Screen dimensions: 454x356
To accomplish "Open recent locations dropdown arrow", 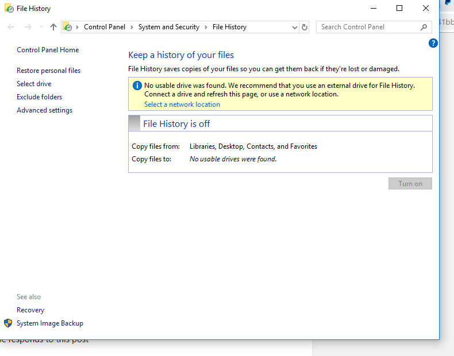I will pyautogui.click(x=41, y=27).
